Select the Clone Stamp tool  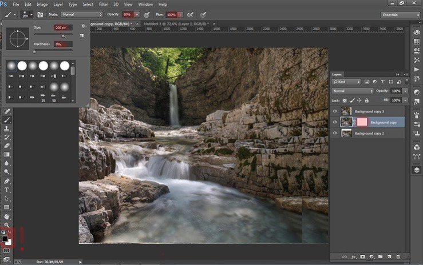click(7, 129)
